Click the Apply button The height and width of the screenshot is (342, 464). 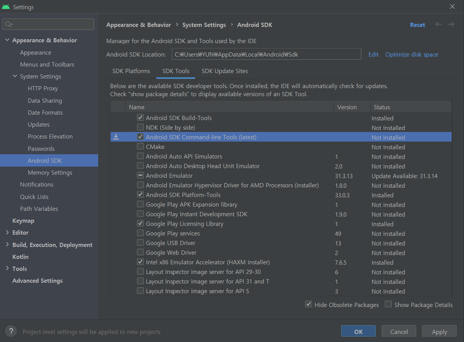439,331
